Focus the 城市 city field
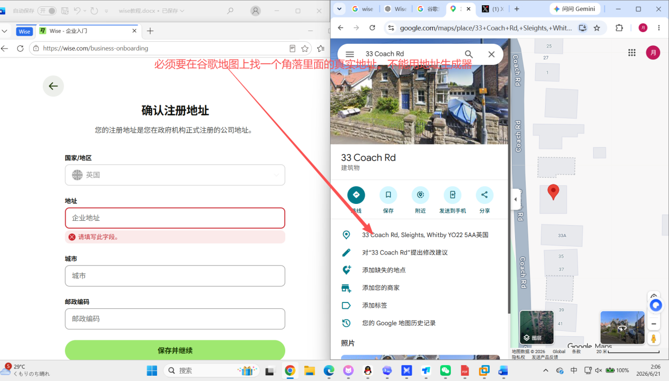The image size is (669, 381). 175,276
